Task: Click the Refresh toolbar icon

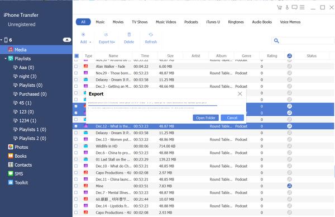Action: point(151,35)
